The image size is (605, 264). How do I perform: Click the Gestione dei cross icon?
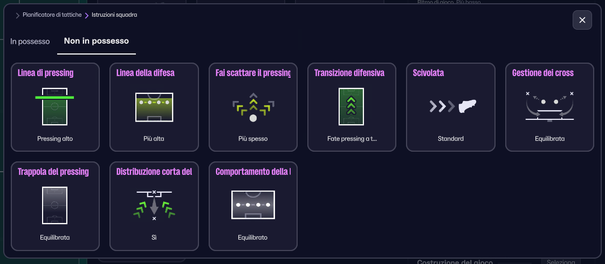point(549,106)
